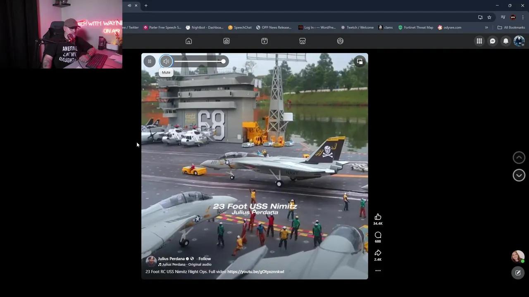Open the reel's three-dot more options

coord(378,271)
